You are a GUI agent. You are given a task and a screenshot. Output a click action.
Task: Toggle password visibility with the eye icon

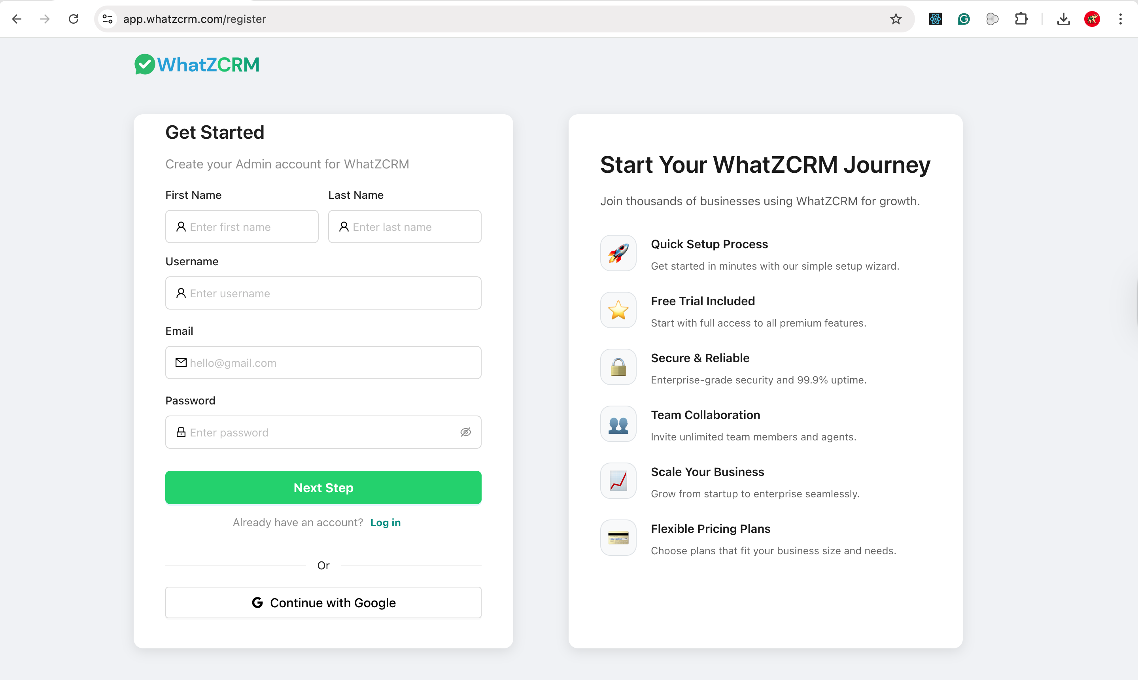click(466, 432)
